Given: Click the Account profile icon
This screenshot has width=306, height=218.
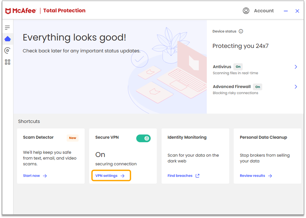Looking at the screenshot, I should pyautogui.click(x=246, y=11).
